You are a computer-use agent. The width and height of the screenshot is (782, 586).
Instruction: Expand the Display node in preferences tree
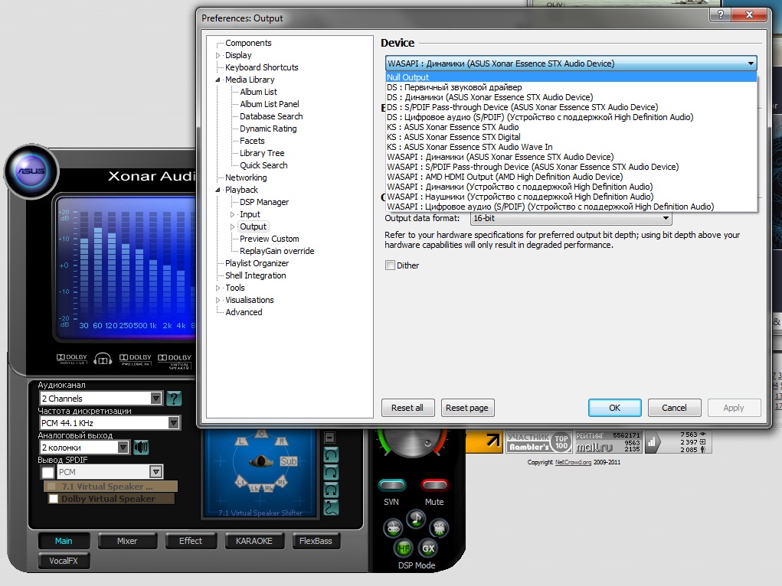pyautogui.click(x=218, y=55)
